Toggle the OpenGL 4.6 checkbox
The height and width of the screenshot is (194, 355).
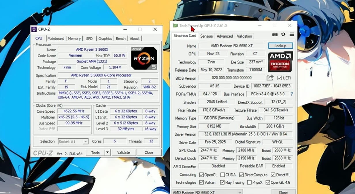click(x=268, y=183)
